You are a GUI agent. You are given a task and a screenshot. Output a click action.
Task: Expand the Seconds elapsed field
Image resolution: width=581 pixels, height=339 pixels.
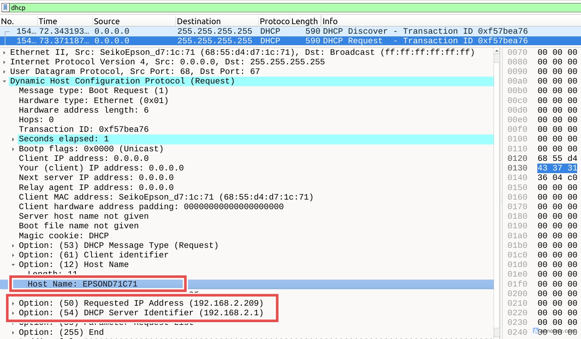pos(13,139)
